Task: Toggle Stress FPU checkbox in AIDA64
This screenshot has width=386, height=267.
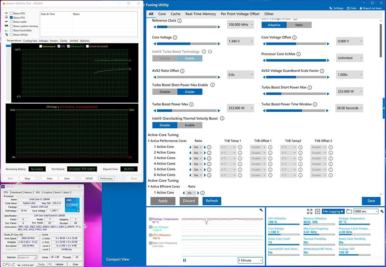Action: (x=11, y=18)
